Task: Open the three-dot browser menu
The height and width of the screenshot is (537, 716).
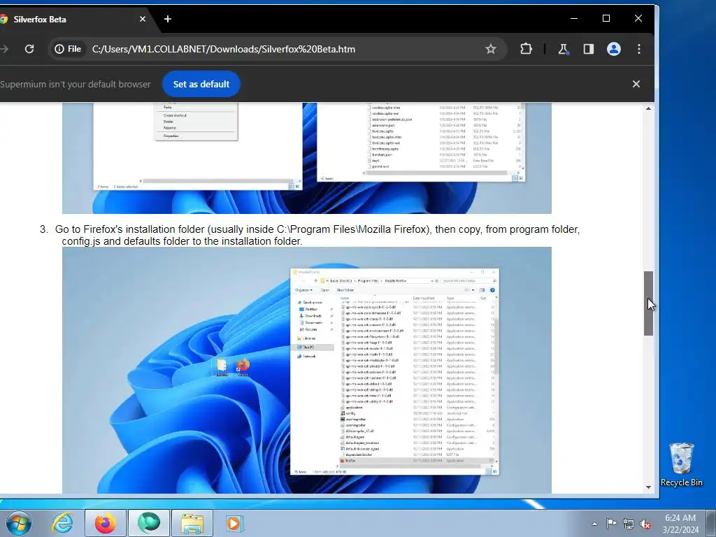Action: point(639,49)
